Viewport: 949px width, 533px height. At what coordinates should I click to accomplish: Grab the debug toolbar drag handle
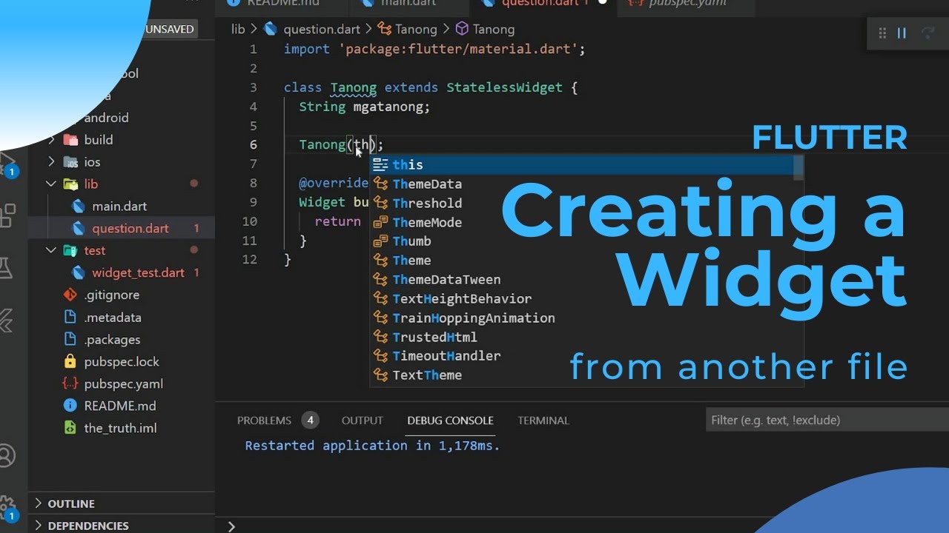click(882, 33)
